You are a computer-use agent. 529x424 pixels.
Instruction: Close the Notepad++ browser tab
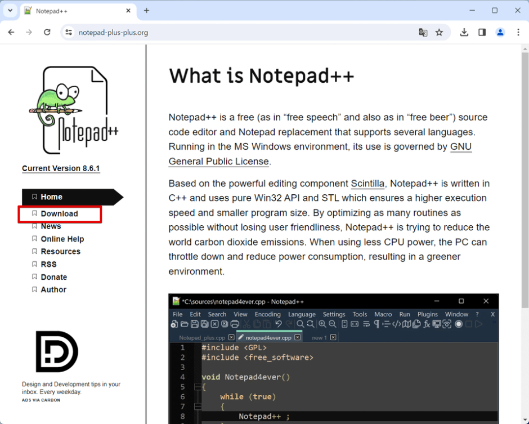128,11
